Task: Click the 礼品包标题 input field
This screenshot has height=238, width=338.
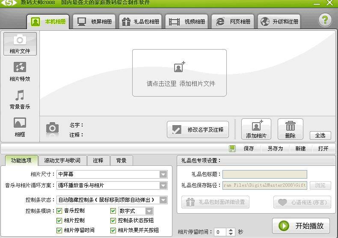Action: point(265,174)
